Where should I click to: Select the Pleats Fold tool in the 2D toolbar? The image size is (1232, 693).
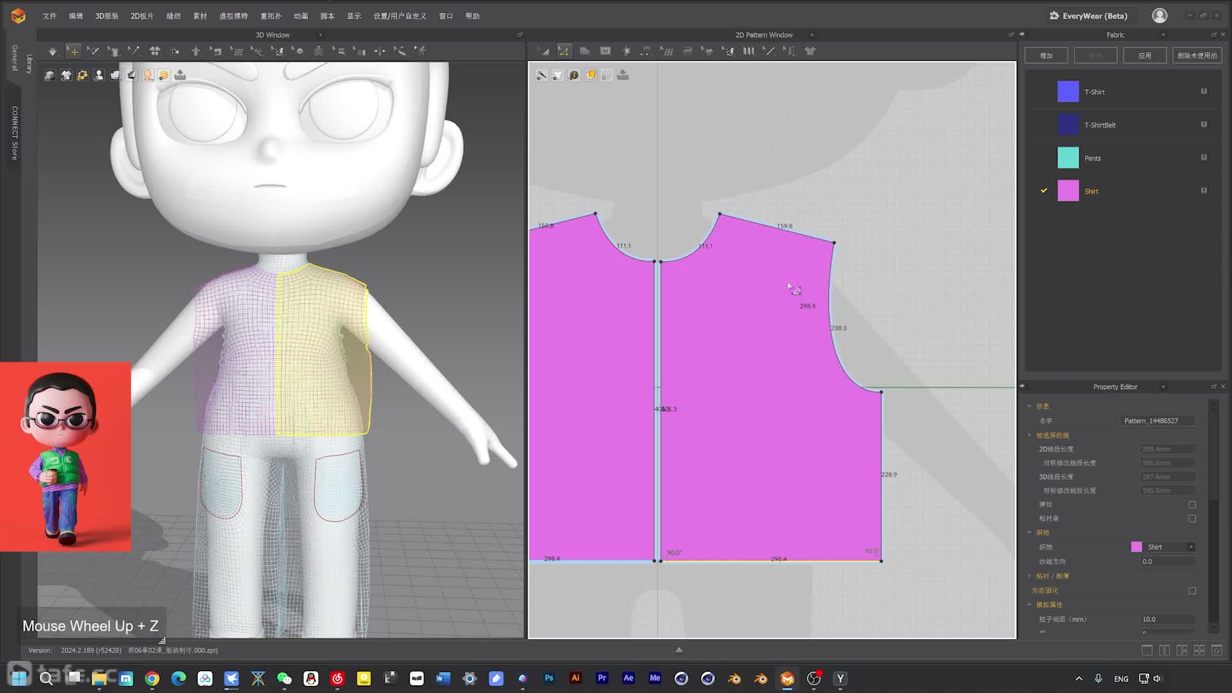[749, 51]
